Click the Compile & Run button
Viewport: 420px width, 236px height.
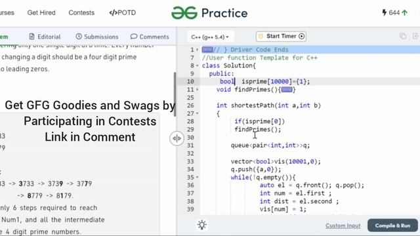click(x=392, y=226)
